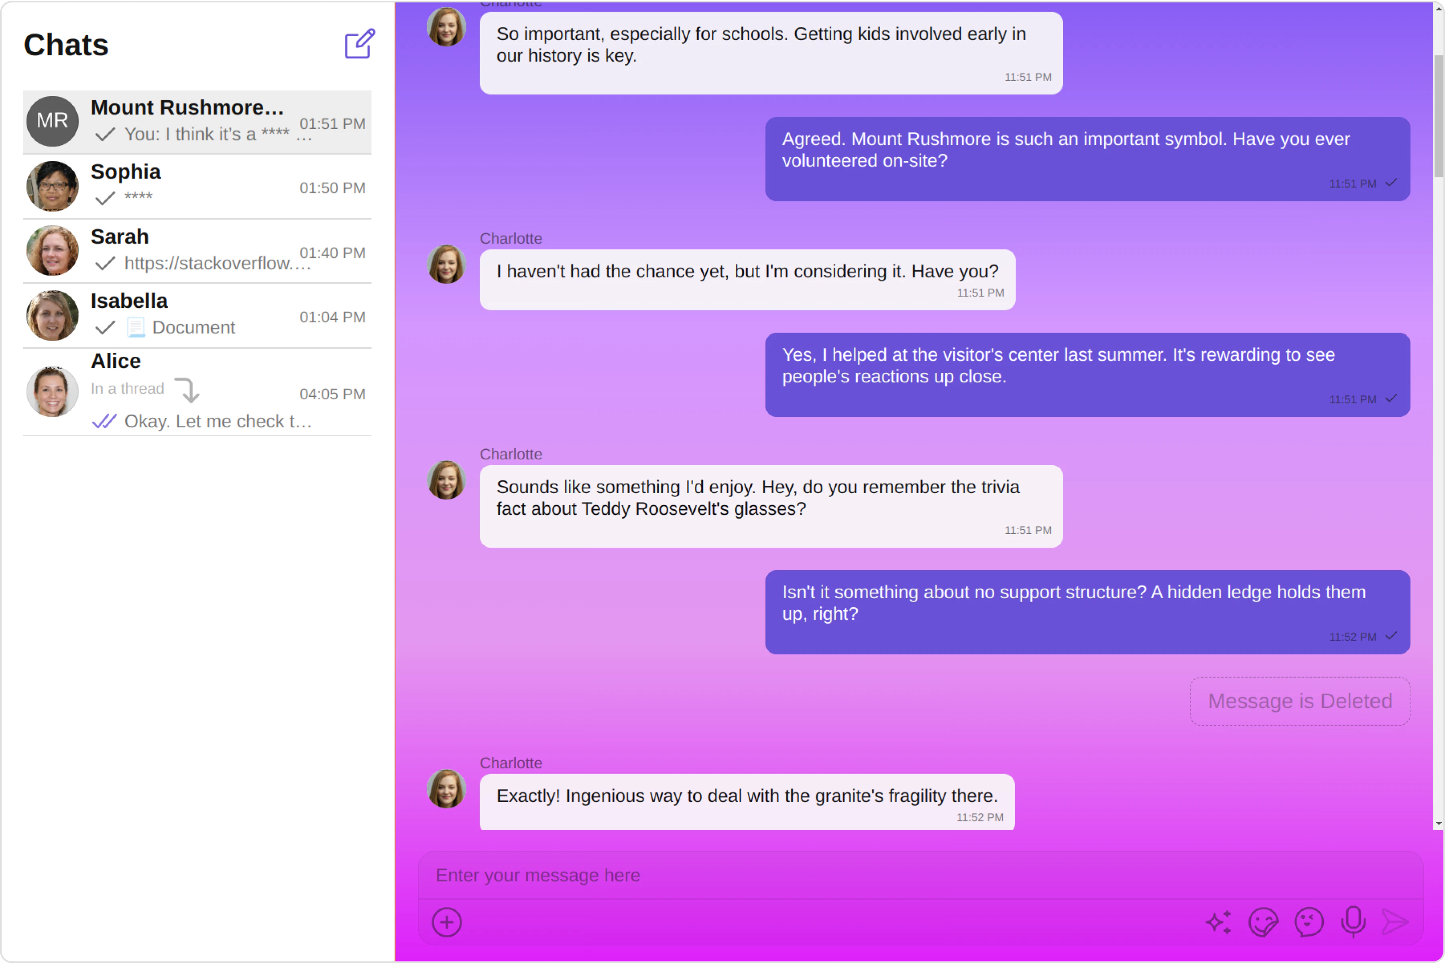1445x963 pixels.
Task: Open the AI sparkle assistant icon
Action: point(1218,922)
